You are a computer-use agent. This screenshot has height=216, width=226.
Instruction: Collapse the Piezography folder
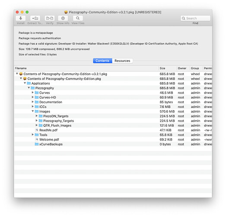pos(29,88)
